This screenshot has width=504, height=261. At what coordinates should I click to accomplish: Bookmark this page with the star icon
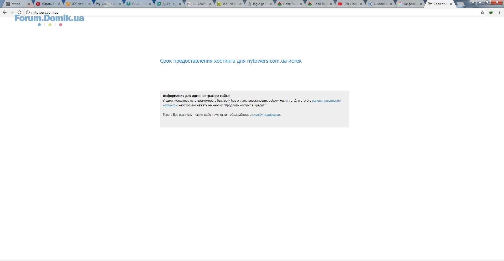[482, 12]
